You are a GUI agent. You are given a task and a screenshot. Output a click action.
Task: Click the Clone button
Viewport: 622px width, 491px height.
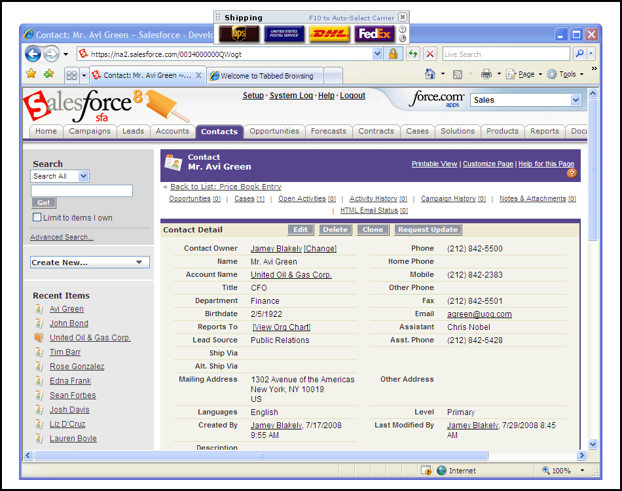pyautogui.click(x=373, y=229)
